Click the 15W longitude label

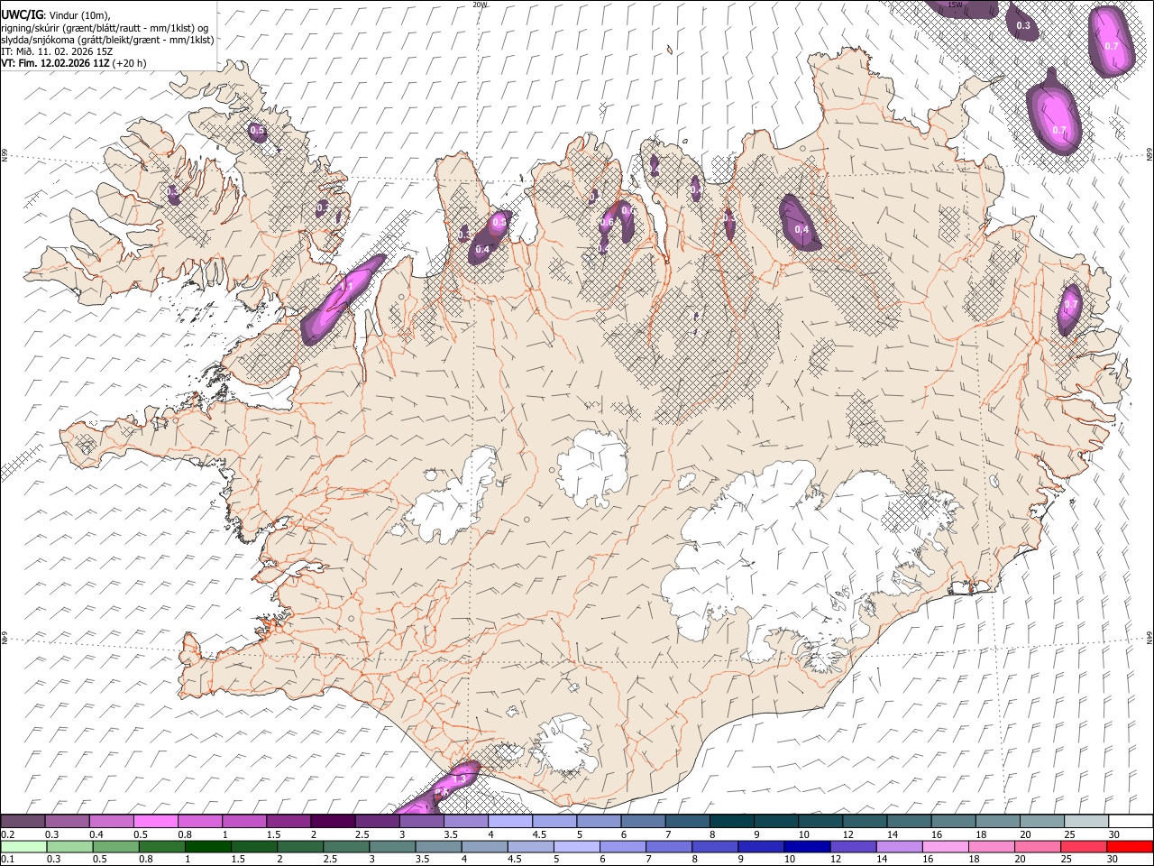(955, 5)
